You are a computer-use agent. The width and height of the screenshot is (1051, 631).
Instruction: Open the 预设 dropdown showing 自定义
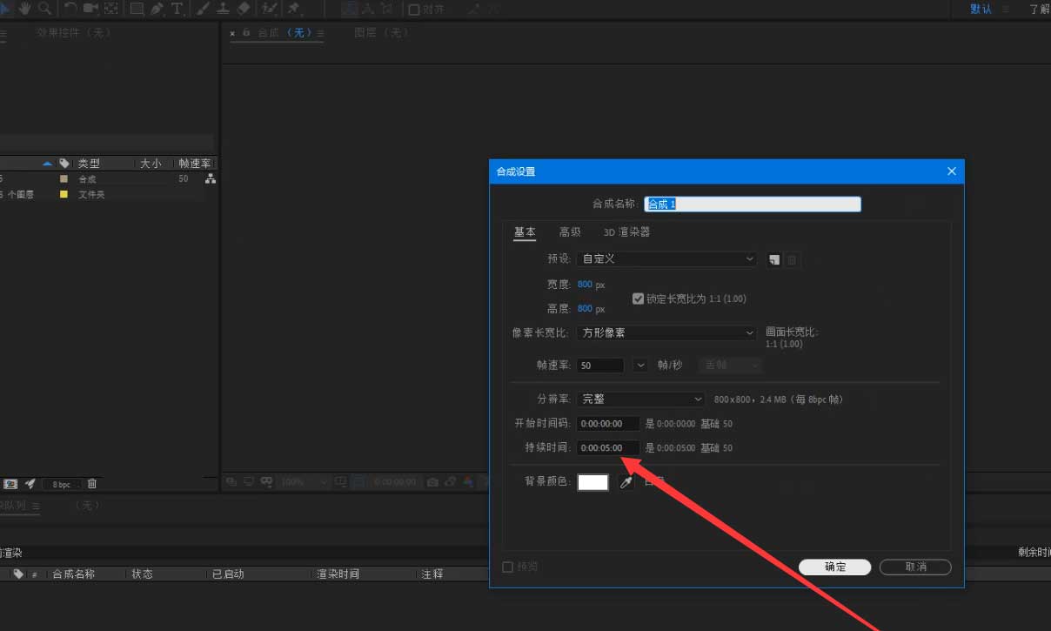click(x=666, y=258)
